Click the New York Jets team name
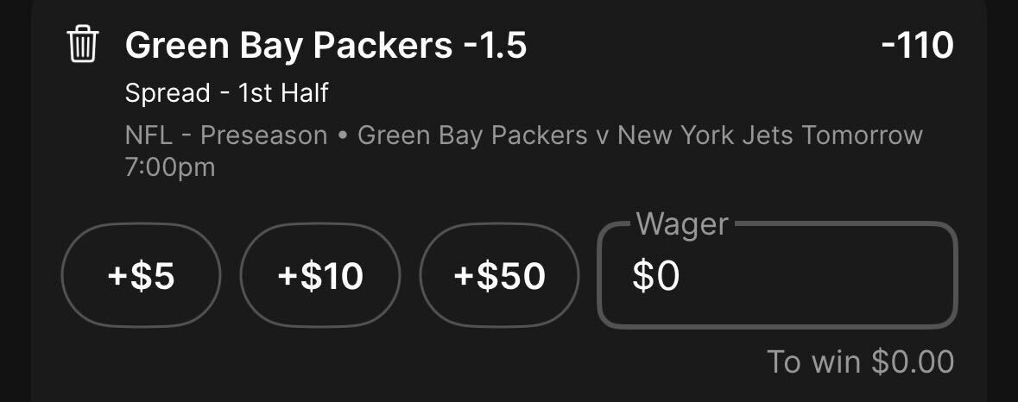This screenshot has height=402, width=1018. tap(706, 136)
